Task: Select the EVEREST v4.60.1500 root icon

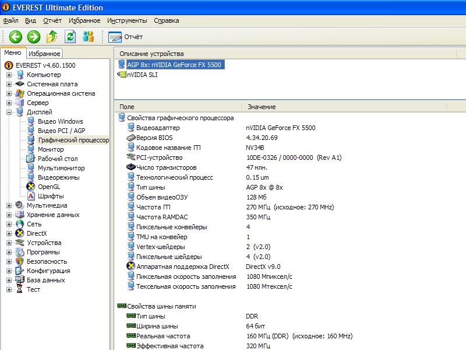Action: click(9, 65)
